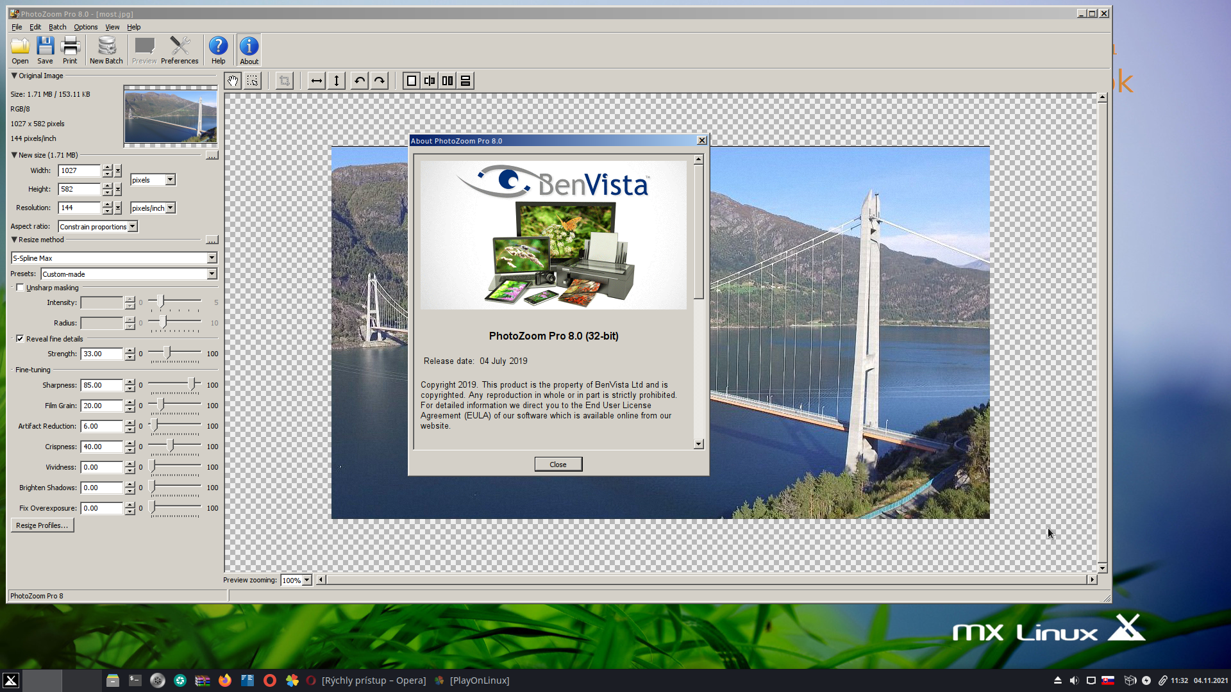This screenshot has width=1231, height=692.
Task: Click the crop tool icon
Action: coord(285,81)
